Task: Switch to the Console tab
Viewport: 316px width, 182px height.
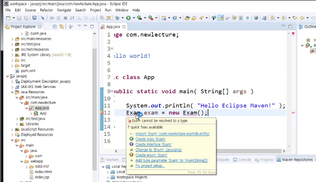Action: tap(242, 160)
